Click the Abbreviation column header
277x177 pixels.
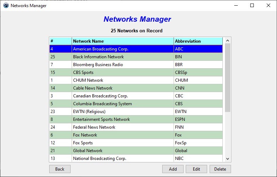pos(198,41)
